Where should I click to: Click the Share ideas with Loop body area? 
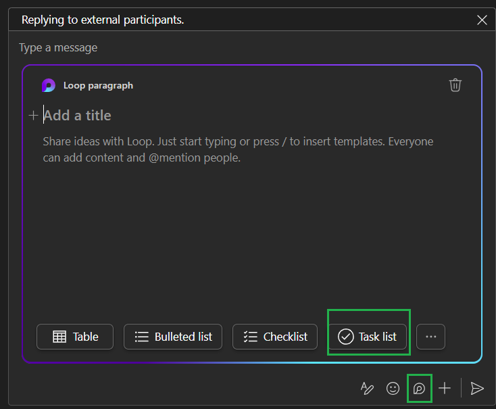(238, 149)
